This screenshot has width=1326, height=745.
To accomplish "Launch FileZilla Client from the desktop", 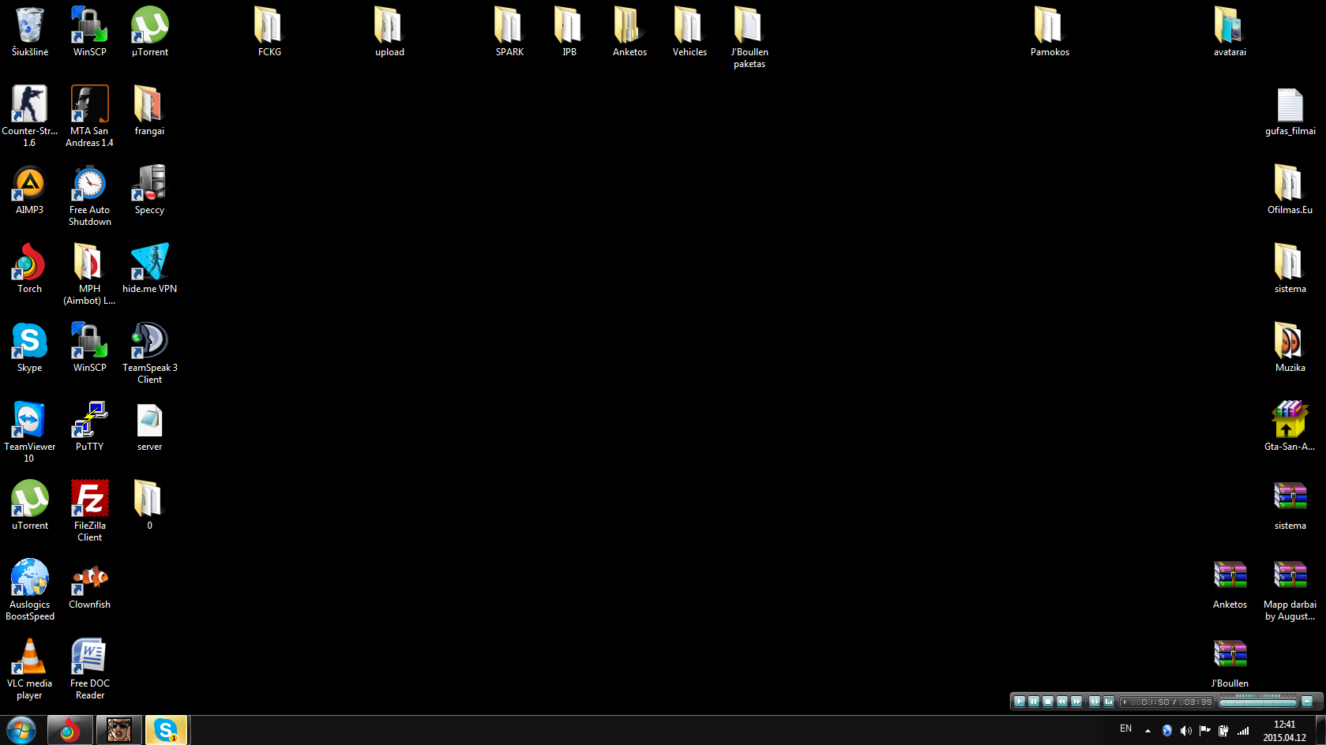I will [89, 511].
